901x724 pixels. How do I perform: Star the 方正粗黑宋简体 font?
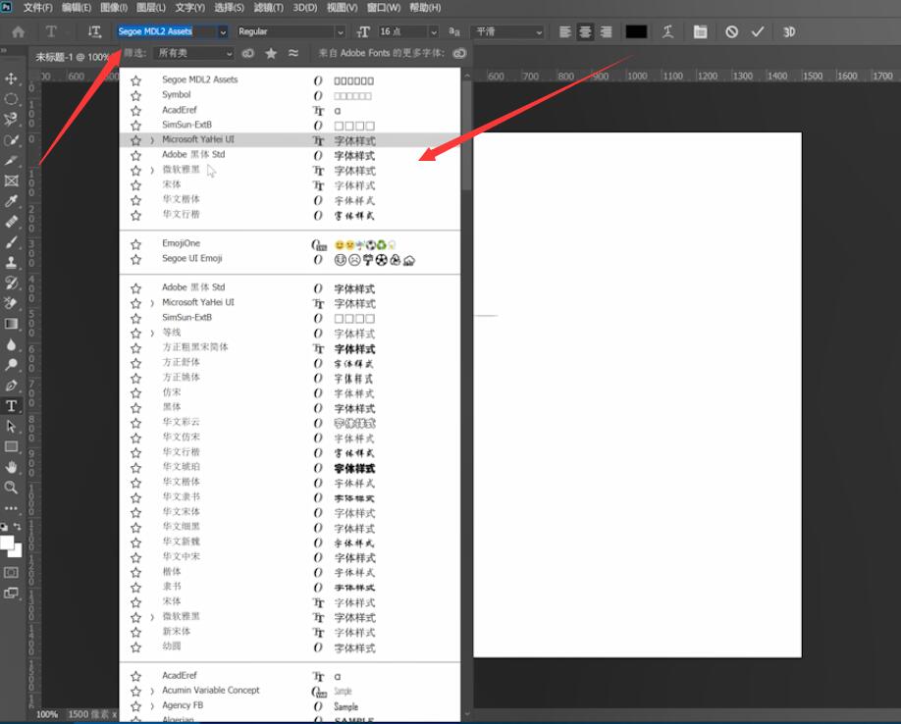[x=135, y=348]
